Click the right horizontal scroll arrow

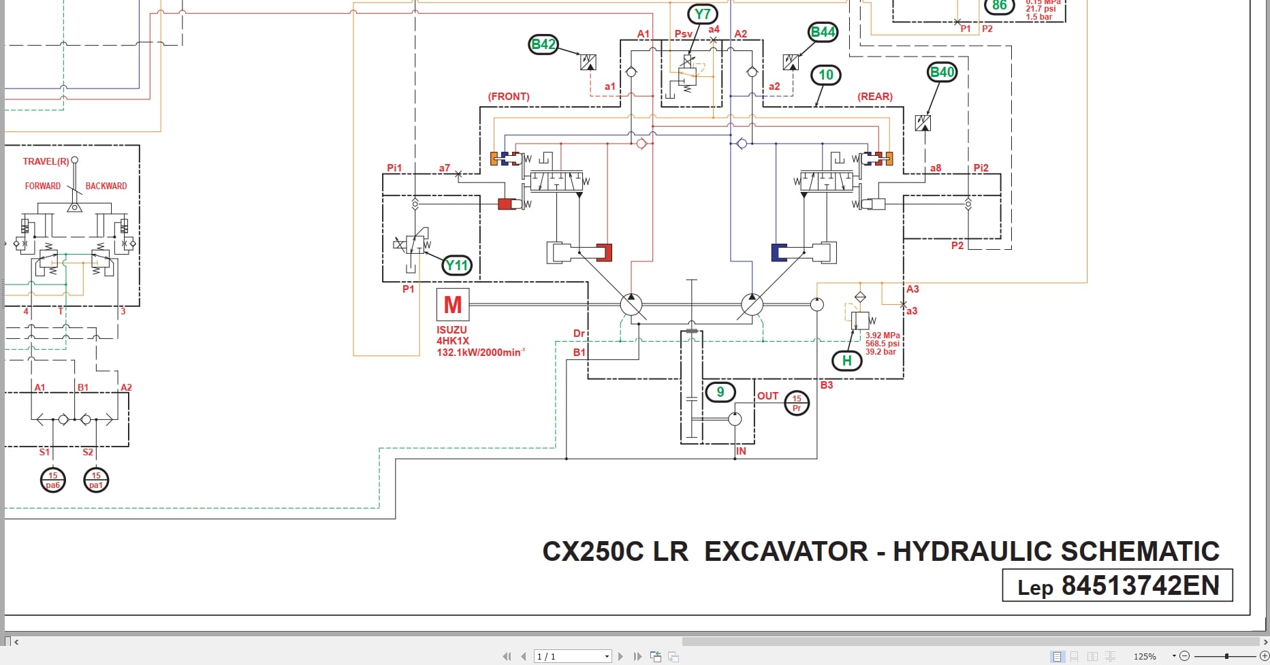pos(1265,640)
